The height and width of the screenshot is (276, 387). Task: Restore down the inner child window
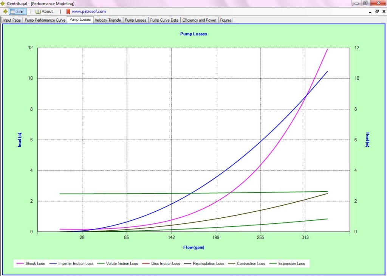377,11
